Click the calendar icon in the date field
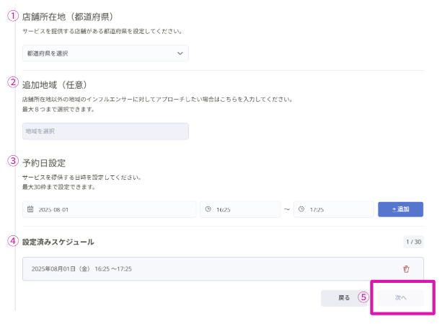Viewport: 445px width, 324px height. [x=30, y=209]
